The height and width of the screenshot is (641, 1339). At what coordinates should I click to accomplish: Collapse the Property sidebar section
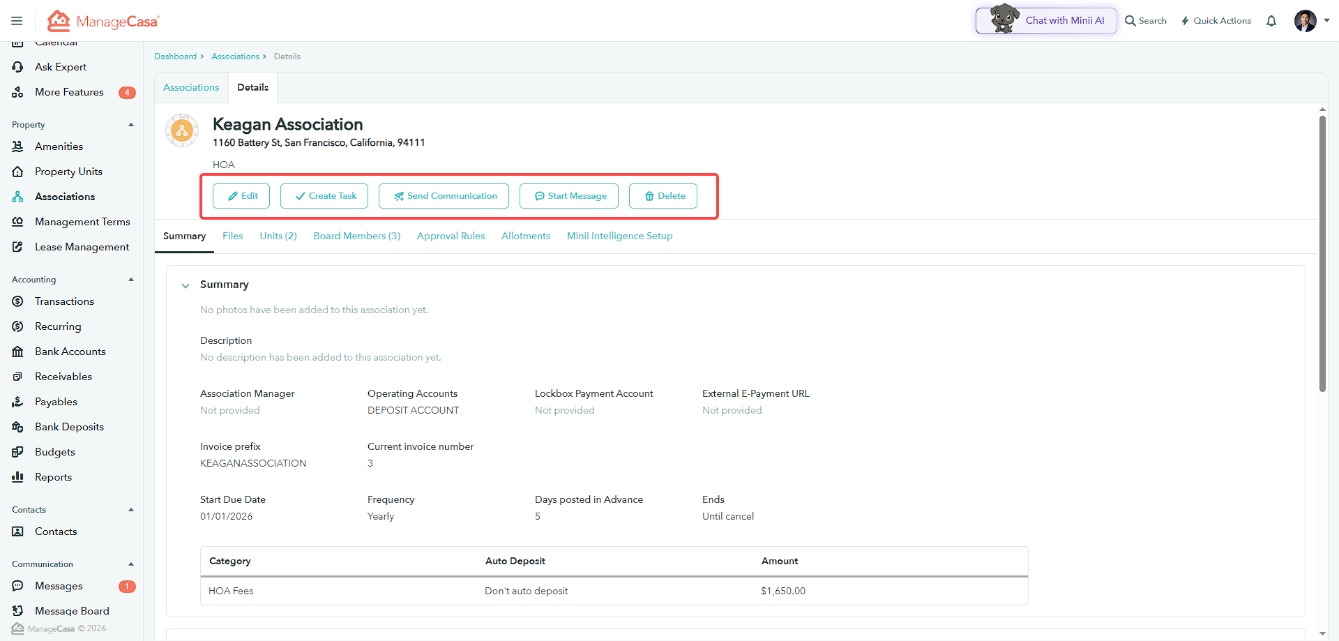[x=131, y=125]
